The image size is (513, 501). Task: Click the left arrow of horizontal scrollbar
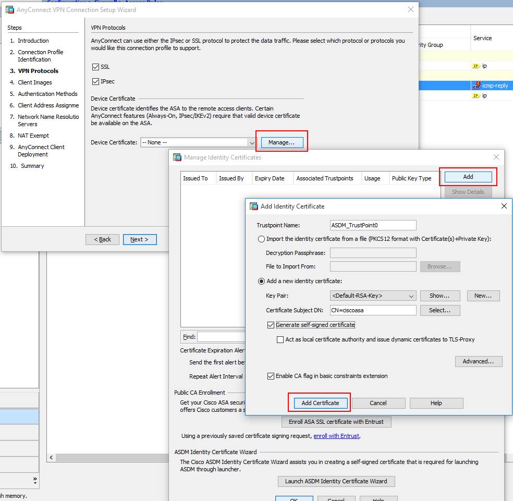(52, 458)
